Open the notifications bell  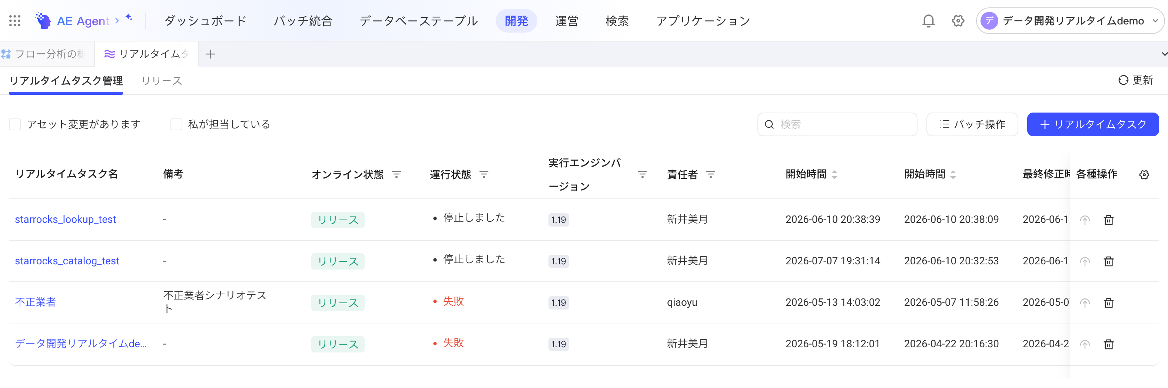pyautogui.click(x=928, y=21)
